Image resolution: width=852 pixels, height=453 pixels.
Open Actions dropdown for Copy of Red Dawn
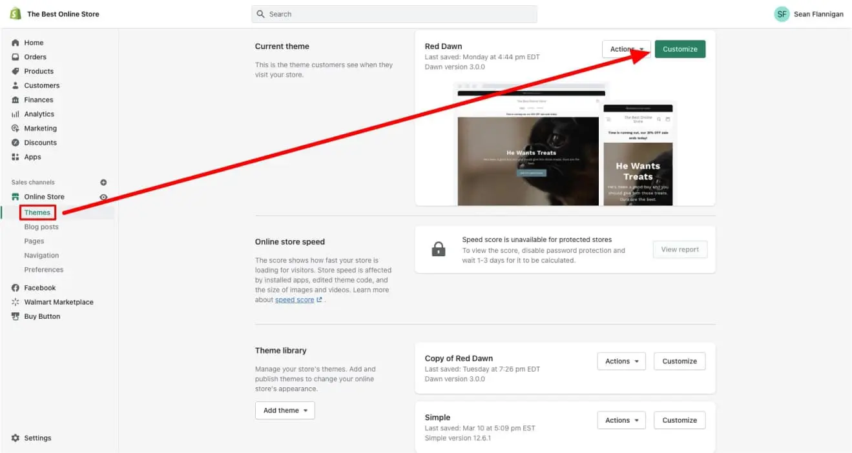tap(621, 361)
